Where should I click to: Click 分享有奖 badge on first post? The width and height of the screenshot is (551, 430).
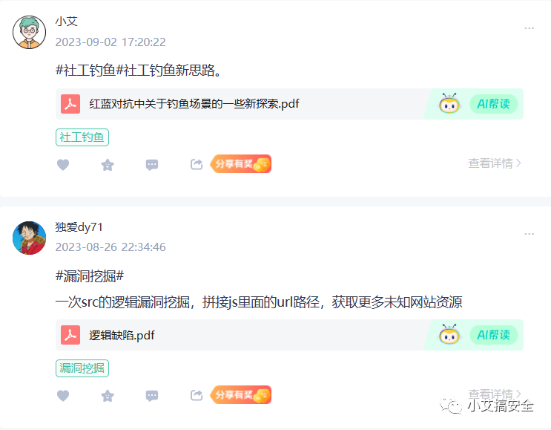(241, 164)
